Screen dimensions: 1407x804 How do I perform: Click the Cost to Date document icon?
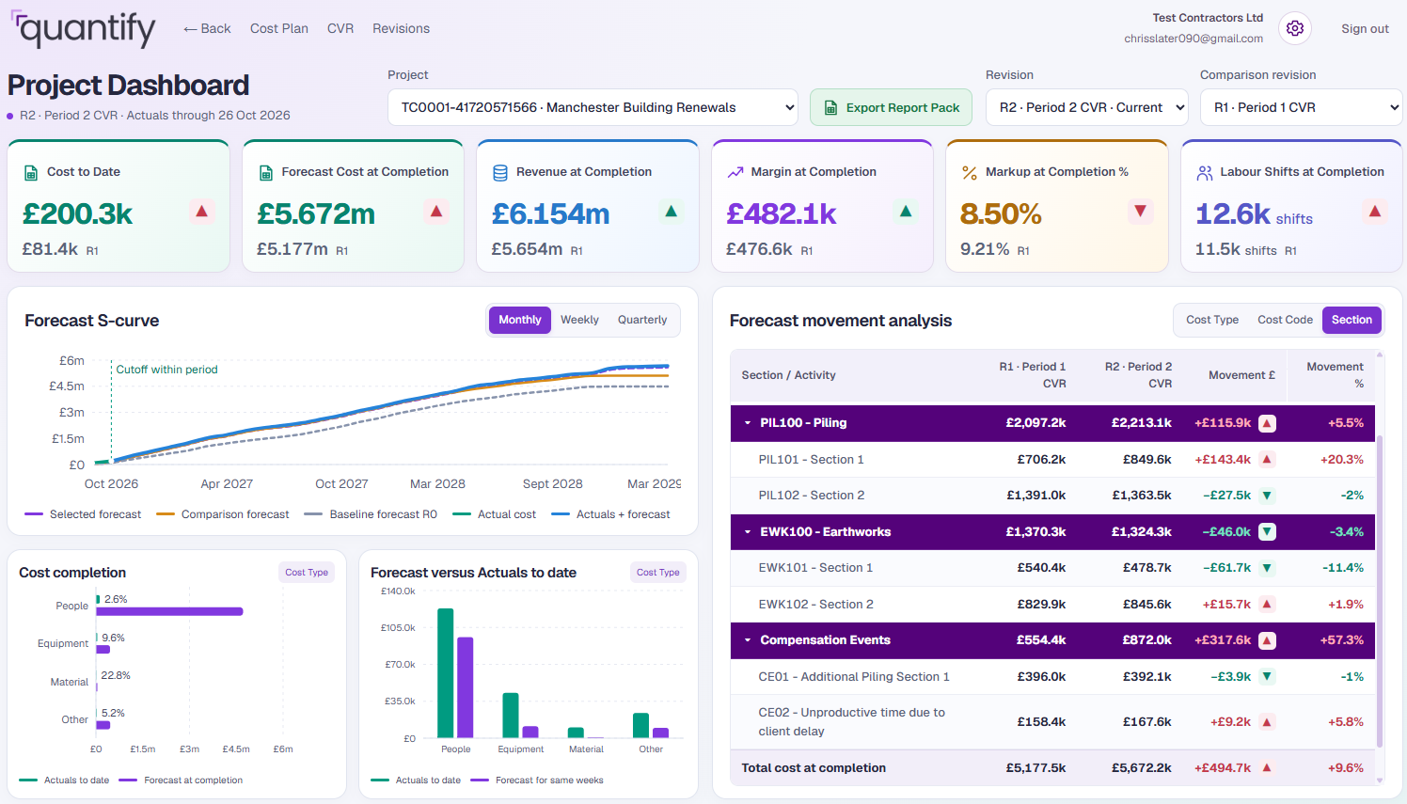[30, 172]
